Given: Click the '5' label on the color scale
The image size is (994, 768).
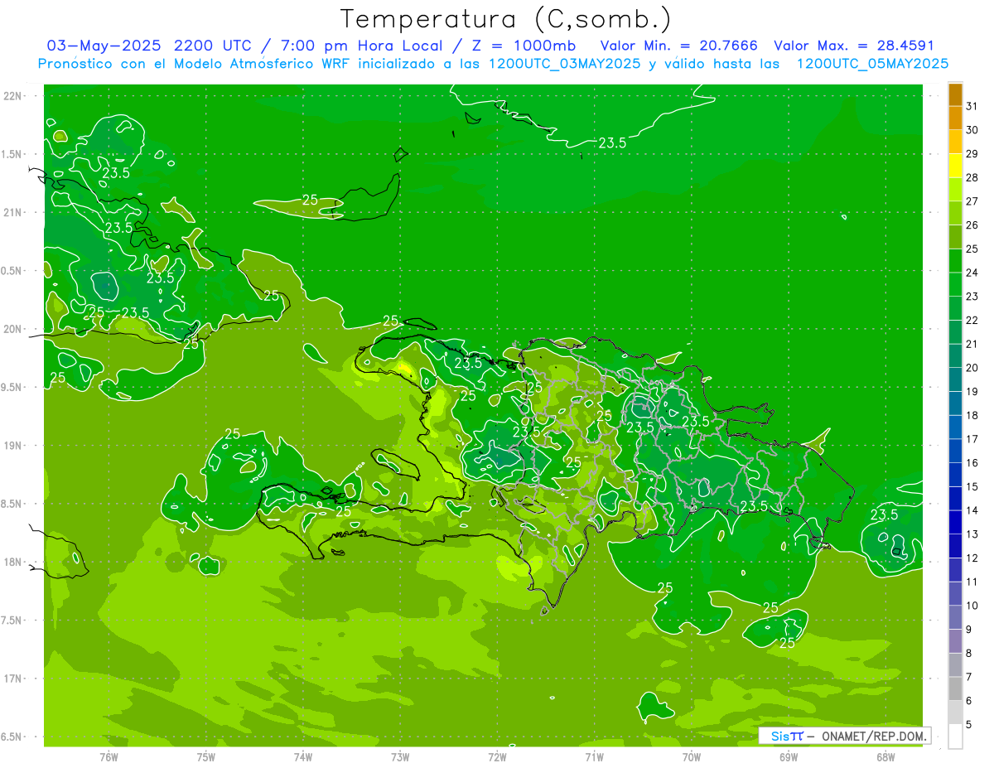Looking at the screenshot, I should click(969, 724).
